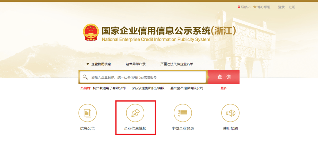The width and height of the screenshot is (318, 153).
Task: Select the 经营异常名录 tab
Action: (136, 64)
